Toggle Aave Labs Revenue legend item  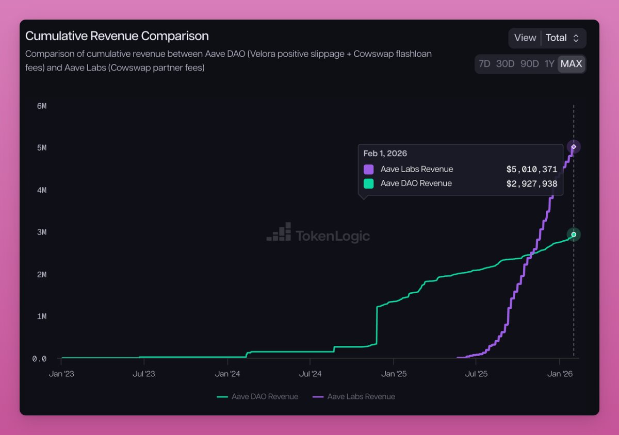click(x=354, y=396)
